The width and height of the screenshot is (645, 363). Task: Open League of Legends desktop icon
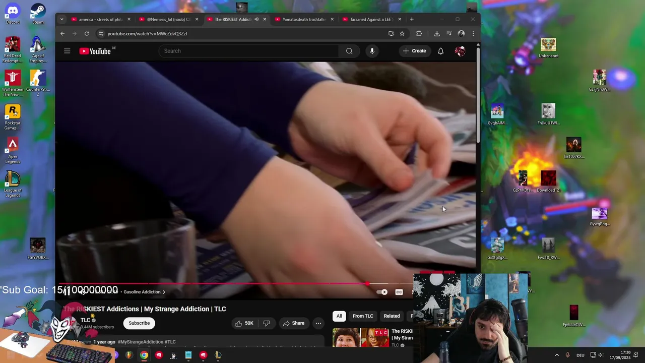(x=13, y=185)
